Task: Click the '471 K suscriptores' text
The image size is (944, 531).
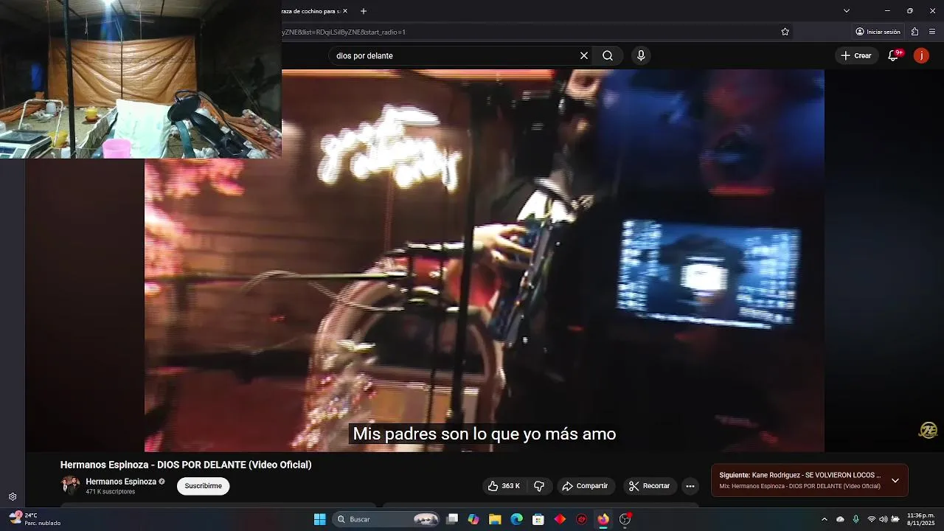Action: pos(110,492)
